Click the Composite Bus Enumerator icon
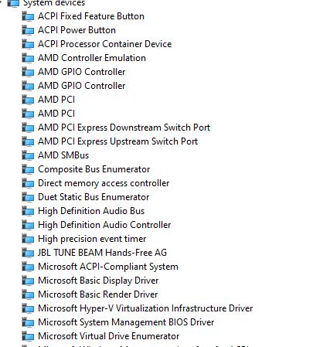The height and width of the screenshot is (347, 333). click(x=28, y=169)
